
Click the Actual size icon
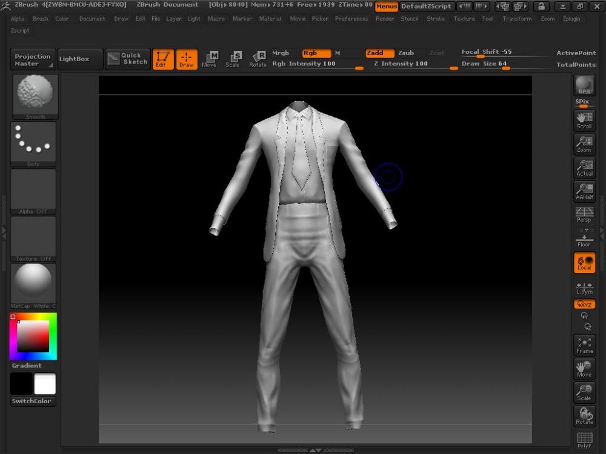coord(584,168)
